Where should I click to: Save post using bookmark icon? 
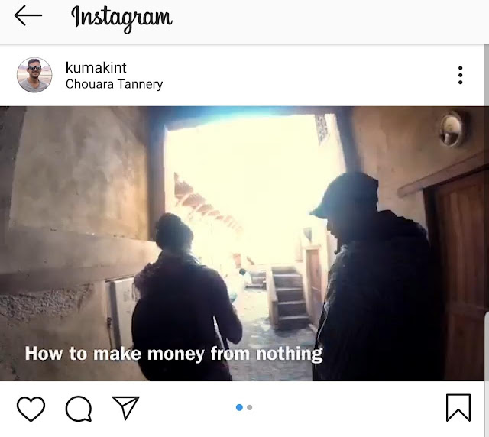pos(458,408)
